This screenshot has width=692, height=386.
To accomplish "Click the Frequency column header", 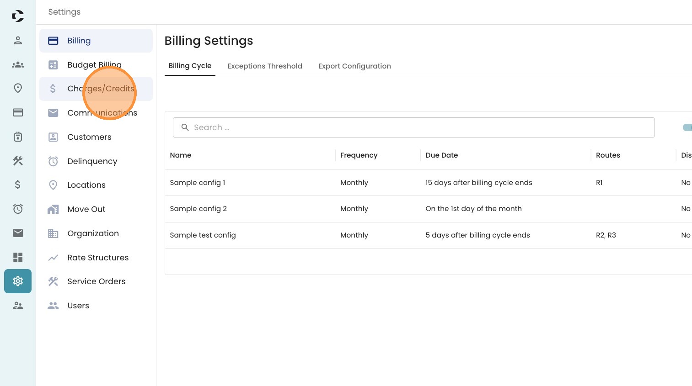I will click(359, 155).
